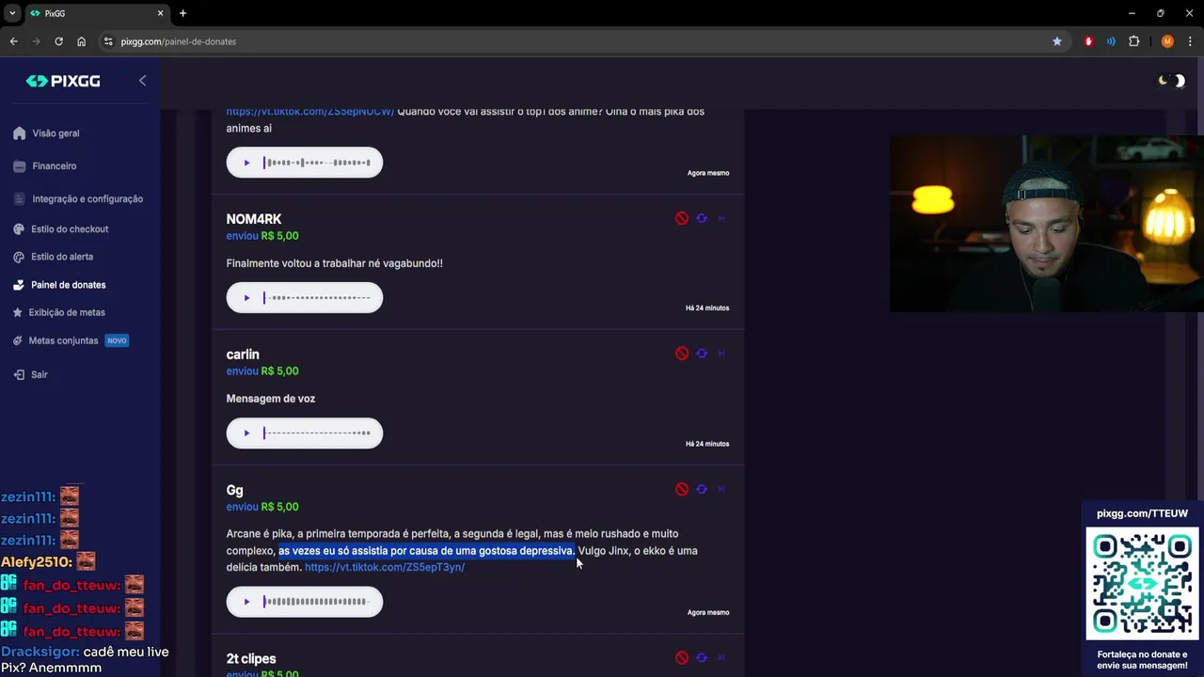Block the NOM4RK donation with red ban icon
Image resolution: width=1204 pixels, height=677 pixels.
[x=682, y=218]
